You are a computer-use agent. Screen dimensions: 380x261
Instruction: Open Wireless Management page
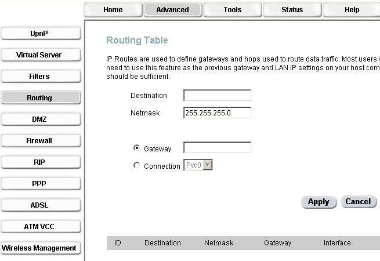(39, 248)
